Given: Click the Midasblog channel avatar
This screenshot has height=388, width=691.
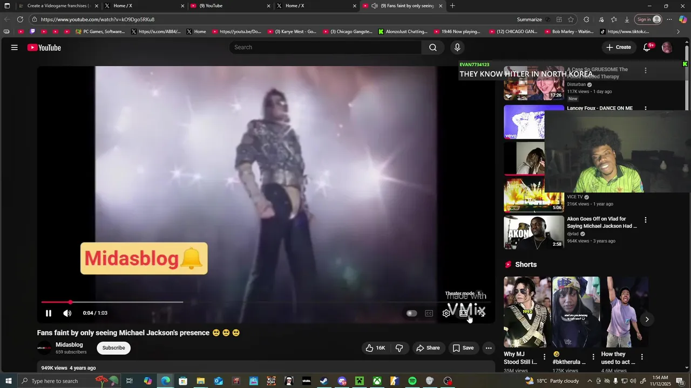Looking at the screenshot, I should (44, 348).
